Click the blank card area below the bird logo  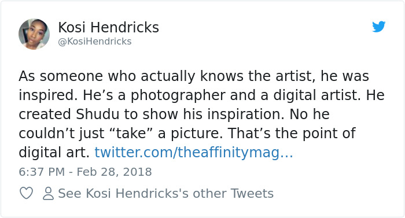[378, 51]
